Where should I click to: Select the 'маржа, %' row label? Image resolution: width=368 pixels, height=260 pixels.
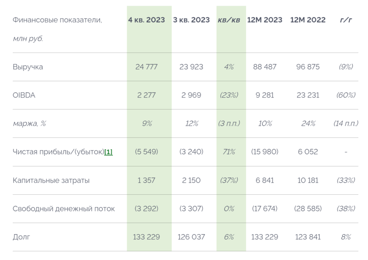pos(29,123)
